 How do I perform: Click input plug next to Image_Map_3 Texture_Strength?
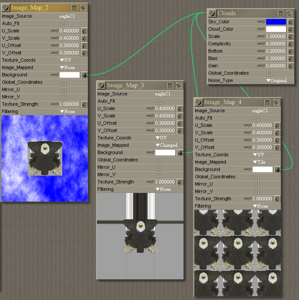click(180, 182)
